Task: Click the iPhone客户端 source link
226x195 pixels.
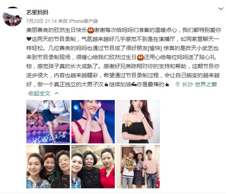Action: click(83, 21)
